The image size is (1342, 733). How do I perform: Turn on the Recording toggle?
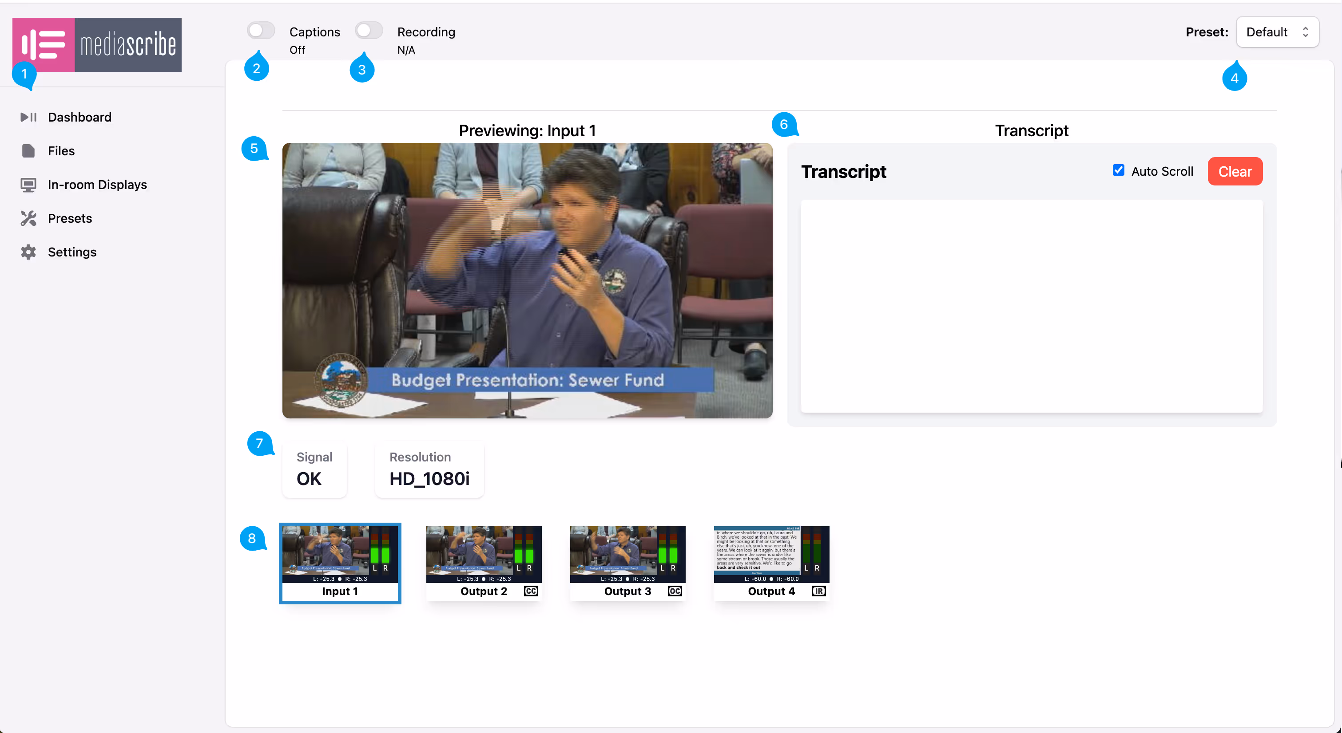tap(369, 30)
